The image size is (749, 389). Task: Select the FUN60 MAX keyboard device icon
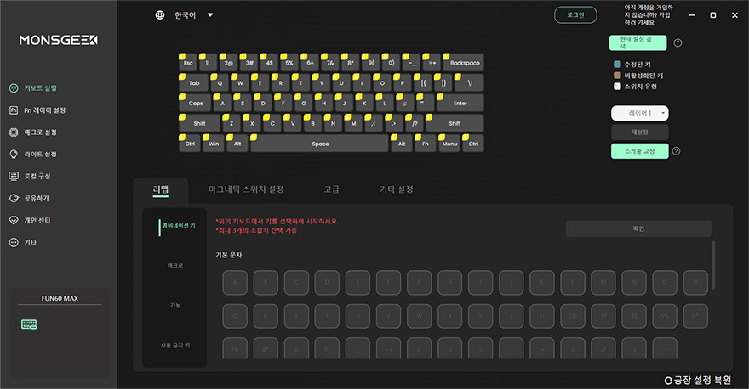tap(29, 324)
